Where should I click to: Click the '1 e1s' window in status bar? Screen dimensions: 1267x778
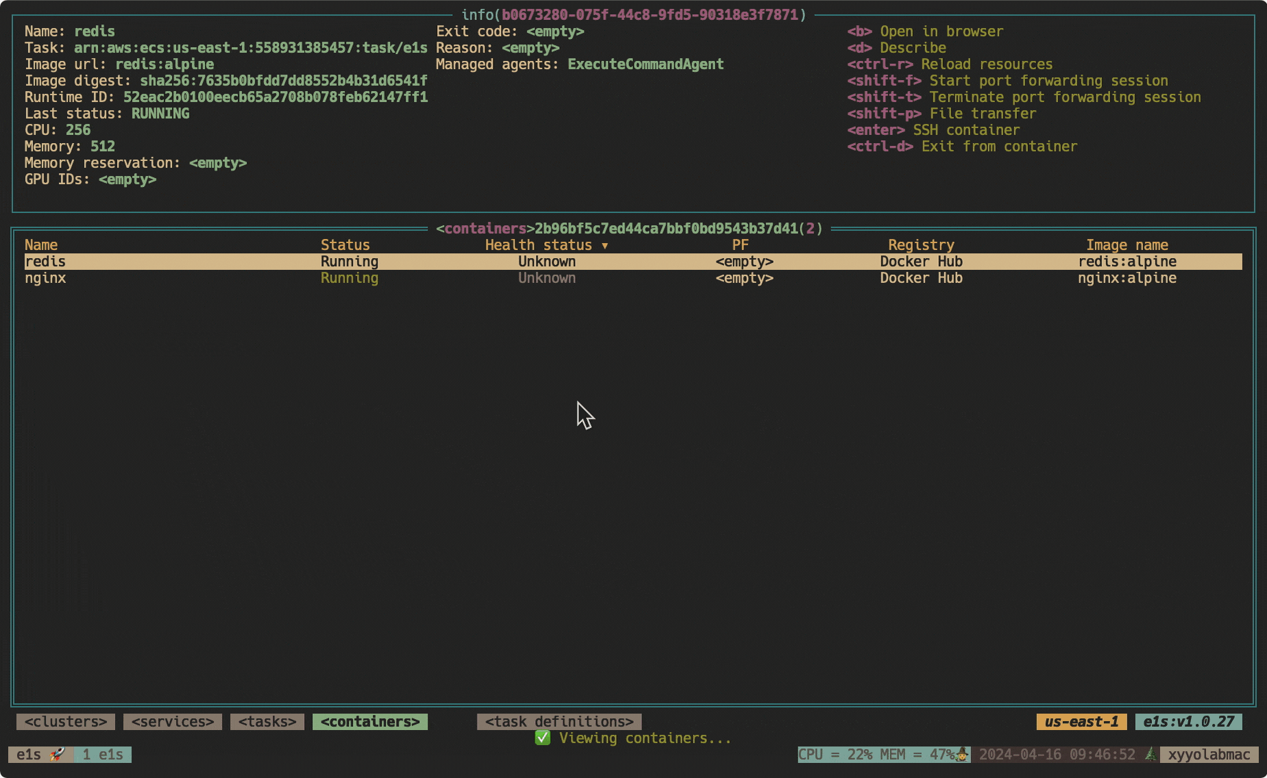[103, 754]
